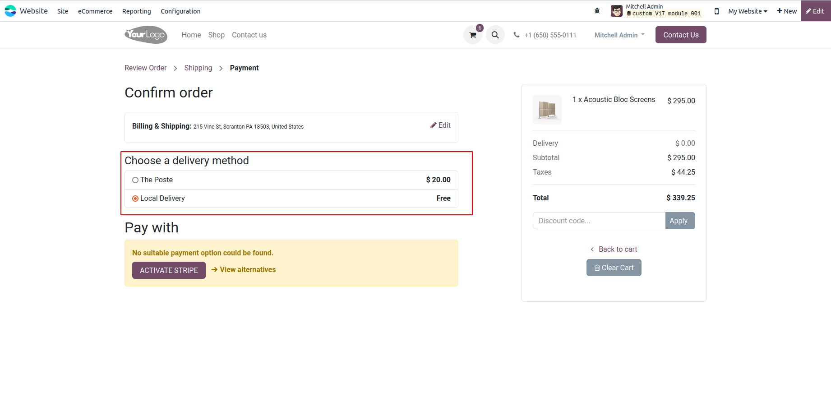Image resolution: width=831 pixels, height=416 pixels.
Task: Open the eCommerce menu
Action: coord(95,11)
